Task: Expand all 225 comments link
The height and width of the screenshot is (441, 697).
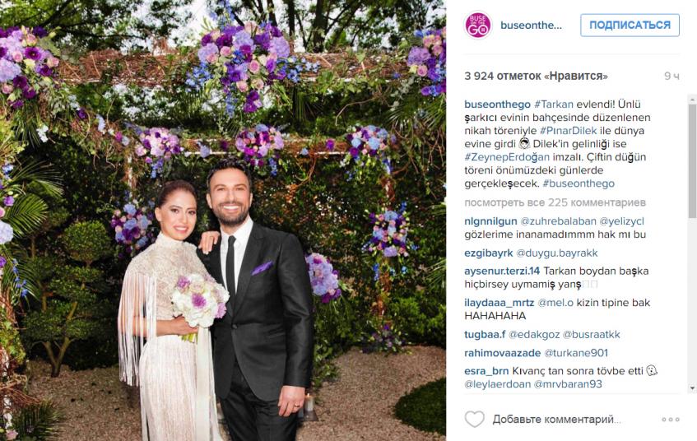Action: [x=555, y=202]
